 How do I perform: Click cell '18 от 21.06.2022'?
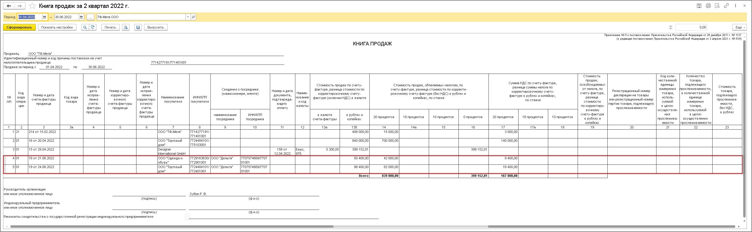pos(44,160)
